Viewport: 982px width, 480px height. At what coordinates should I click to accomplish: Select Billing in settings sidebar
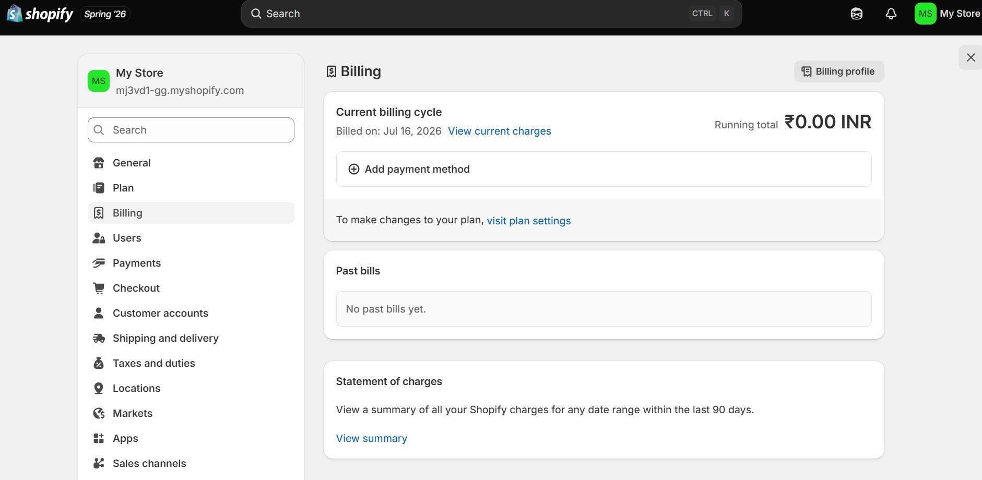pyautogui.click(x=191, y=213)
